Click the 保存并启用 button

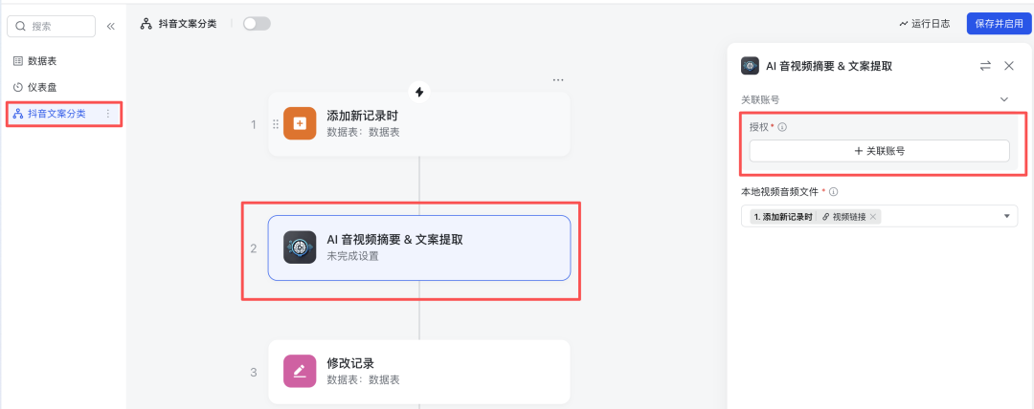[x=998, y=24]
